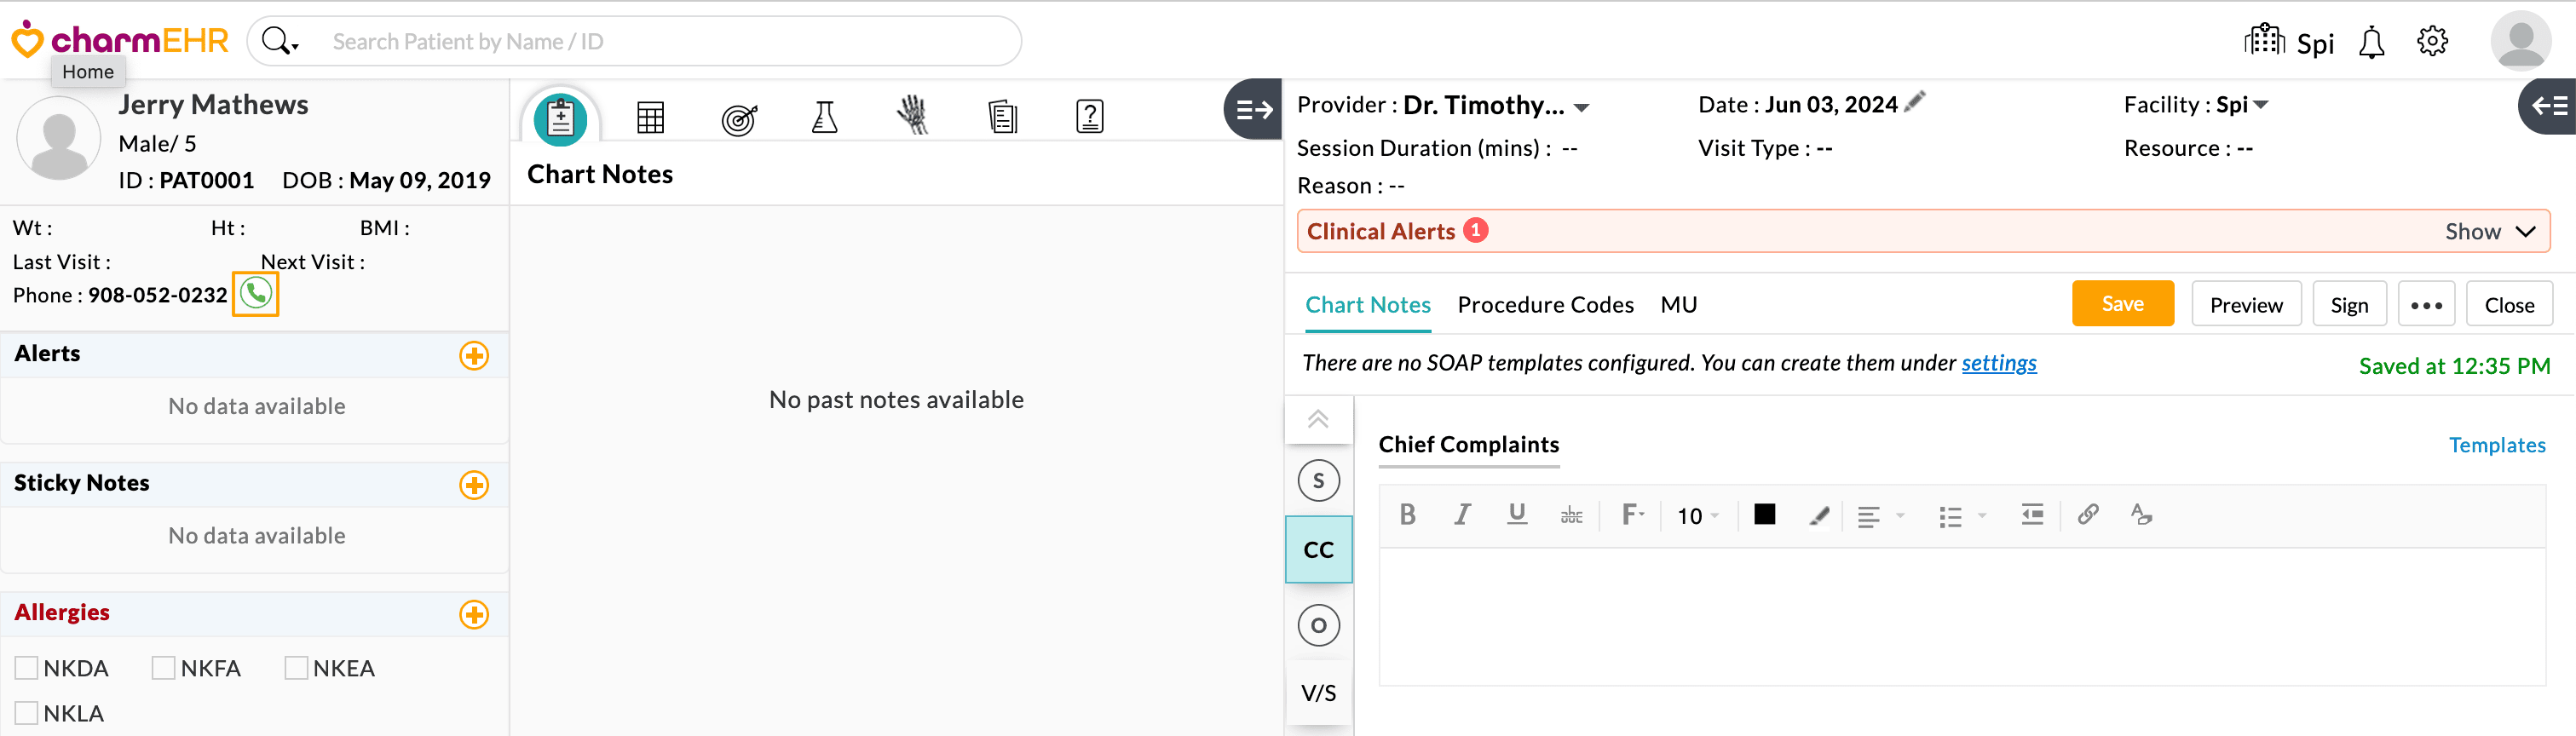Open the notifications bell

2371,43
